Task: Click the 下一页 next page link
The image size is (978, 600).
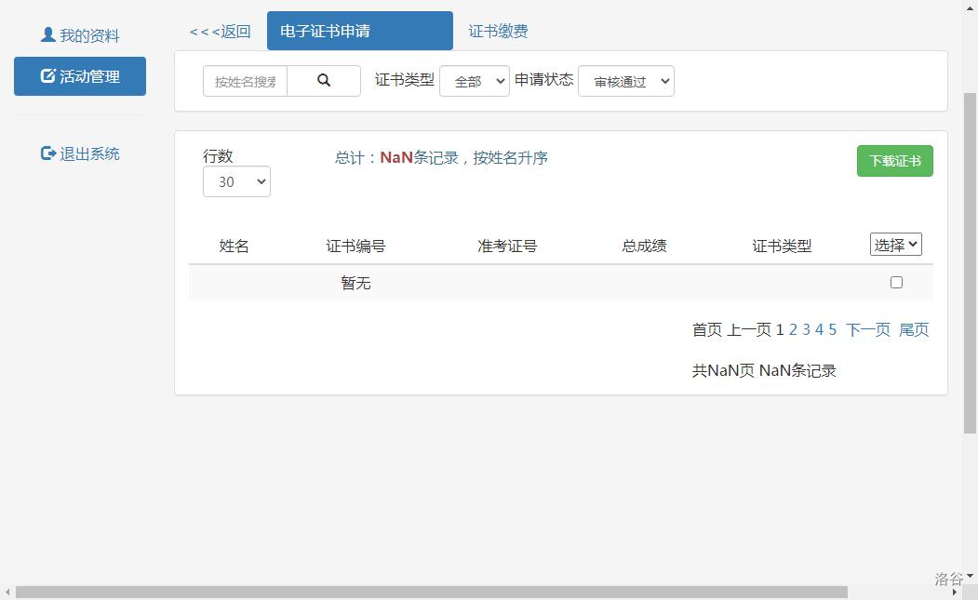Action: (867, 329)
